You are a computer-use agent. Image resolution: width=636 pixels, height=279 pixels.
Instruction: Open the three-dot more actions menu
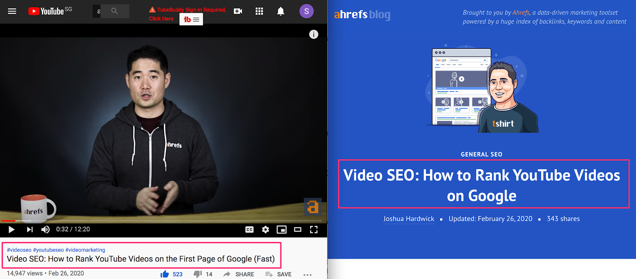click(307, 275)
